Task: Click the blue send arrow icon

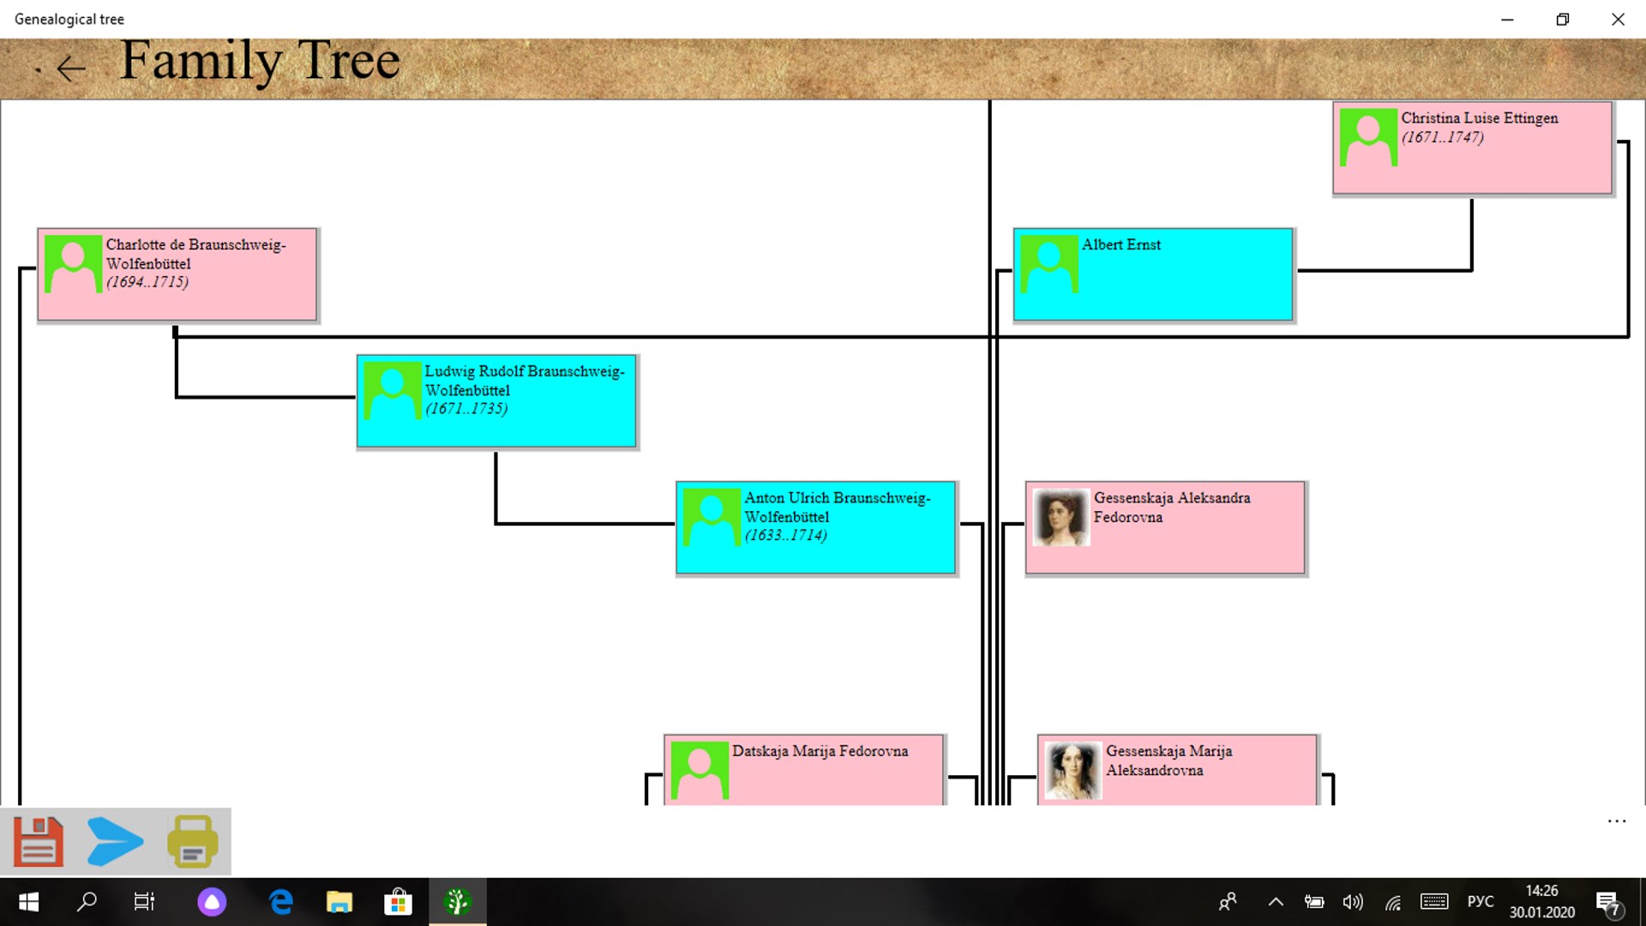Action: tap(115, 841)
